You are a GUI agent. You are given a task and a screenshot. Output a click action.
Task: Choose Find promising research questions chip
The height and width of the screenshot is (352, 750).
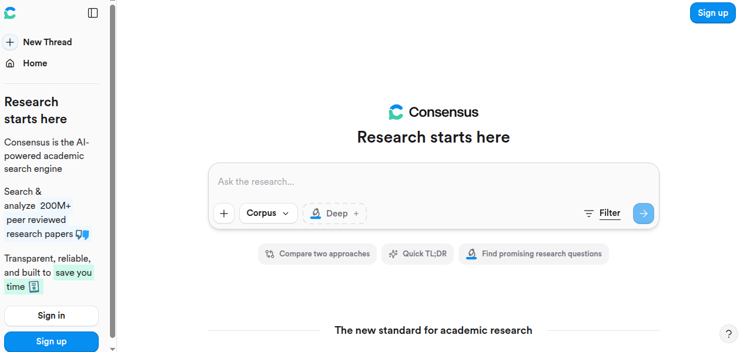534,254
